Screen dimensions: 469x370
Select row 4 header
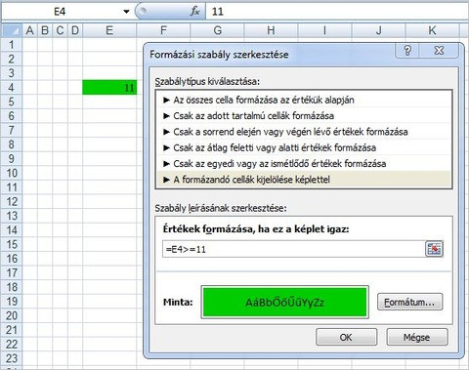click(x=12, y=88)
